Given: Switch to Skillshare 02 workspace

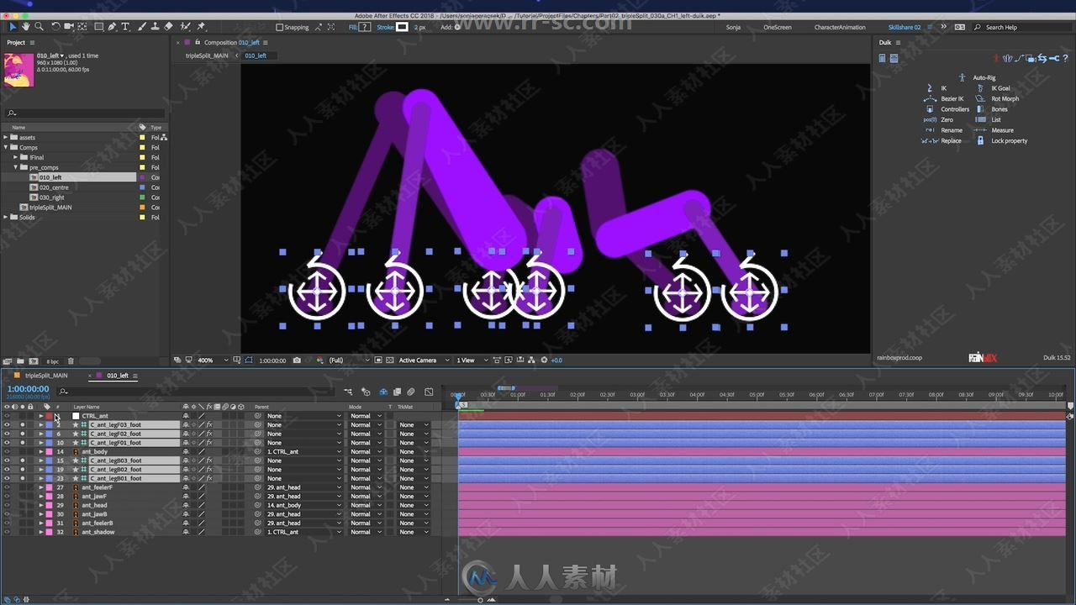Looking at the screenshot, I should (x=905, y=27).
